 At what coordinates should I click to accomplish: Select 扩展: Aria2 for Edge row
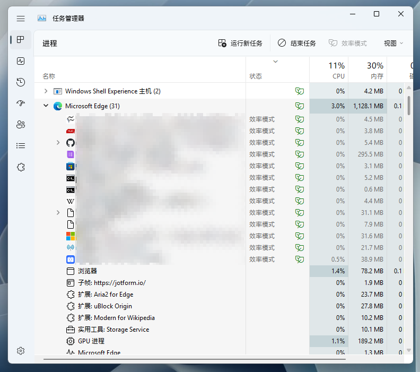pos(219,295)
